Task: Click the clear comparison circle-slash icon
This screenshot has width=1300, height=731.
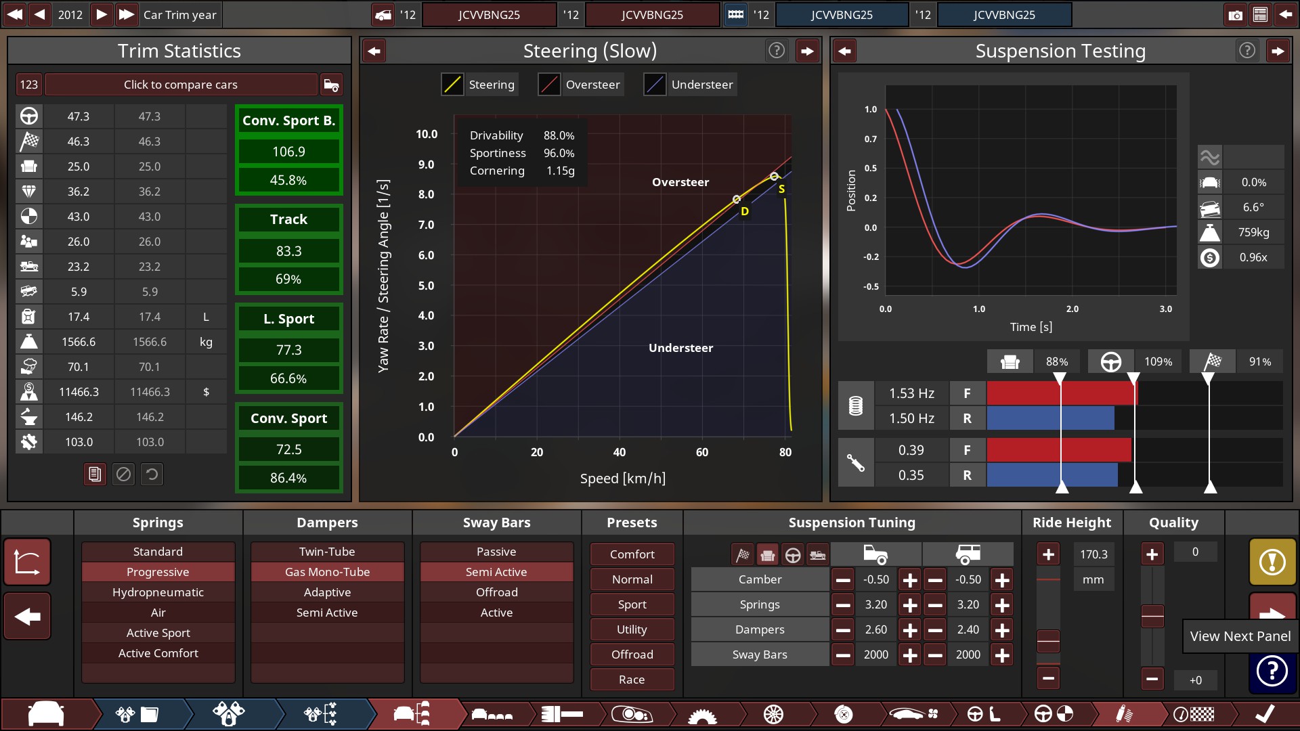Action: click(123, 474)
